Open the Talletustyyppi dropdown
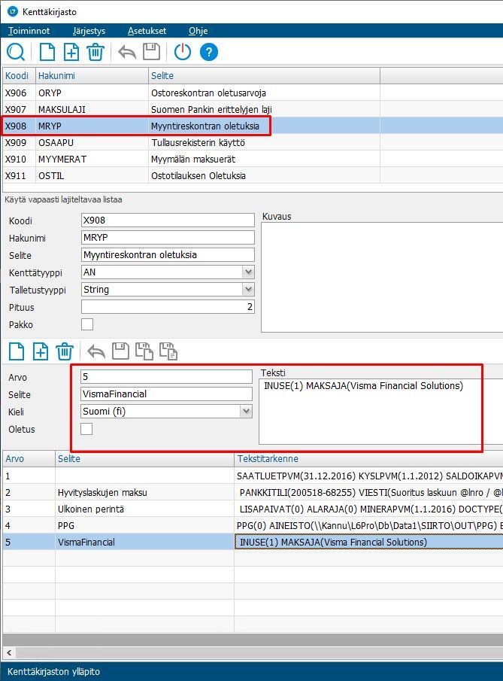Image resolution: width=503 pixels, height=681 pixels. point(247,290)
